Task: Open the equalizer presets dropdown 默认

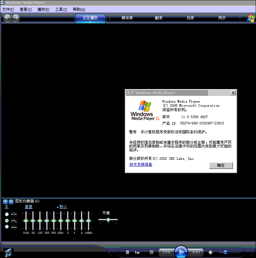Action: click(62, 207)
